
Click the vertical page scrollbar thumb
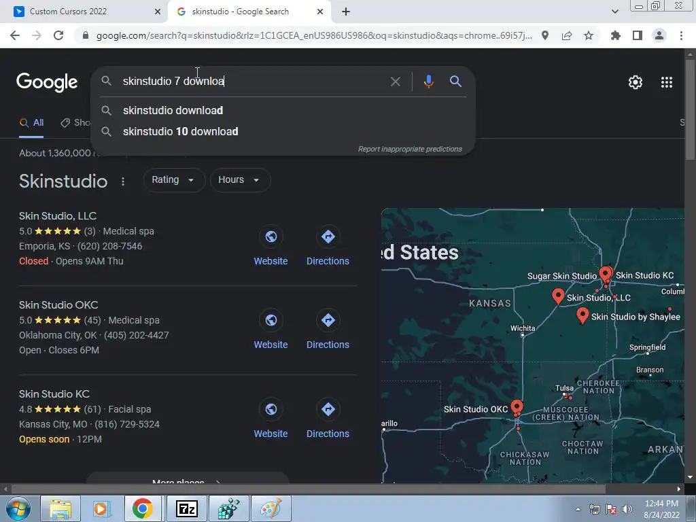(x=690, y=109)
